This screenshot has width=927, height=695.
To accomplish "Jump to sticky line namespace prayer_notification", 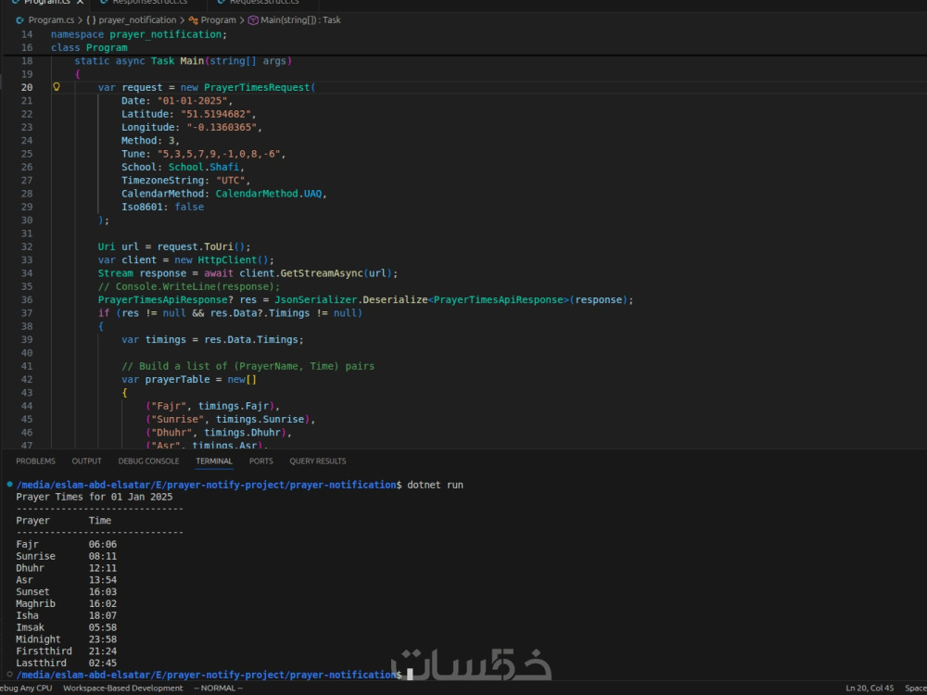I will pyautogui.click(x=139, y=34).
